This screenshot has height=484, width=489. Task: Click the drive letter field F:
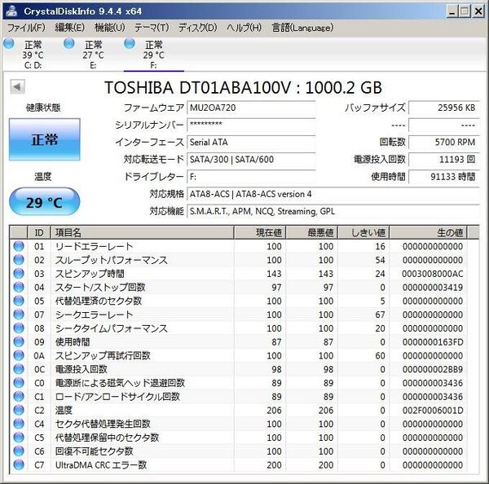click(251, 177)
